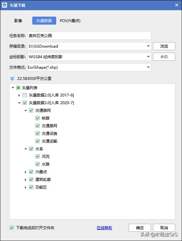
Task: Click the double-chevron icon beside 22.583030平方公里
Action: (12, 79)
